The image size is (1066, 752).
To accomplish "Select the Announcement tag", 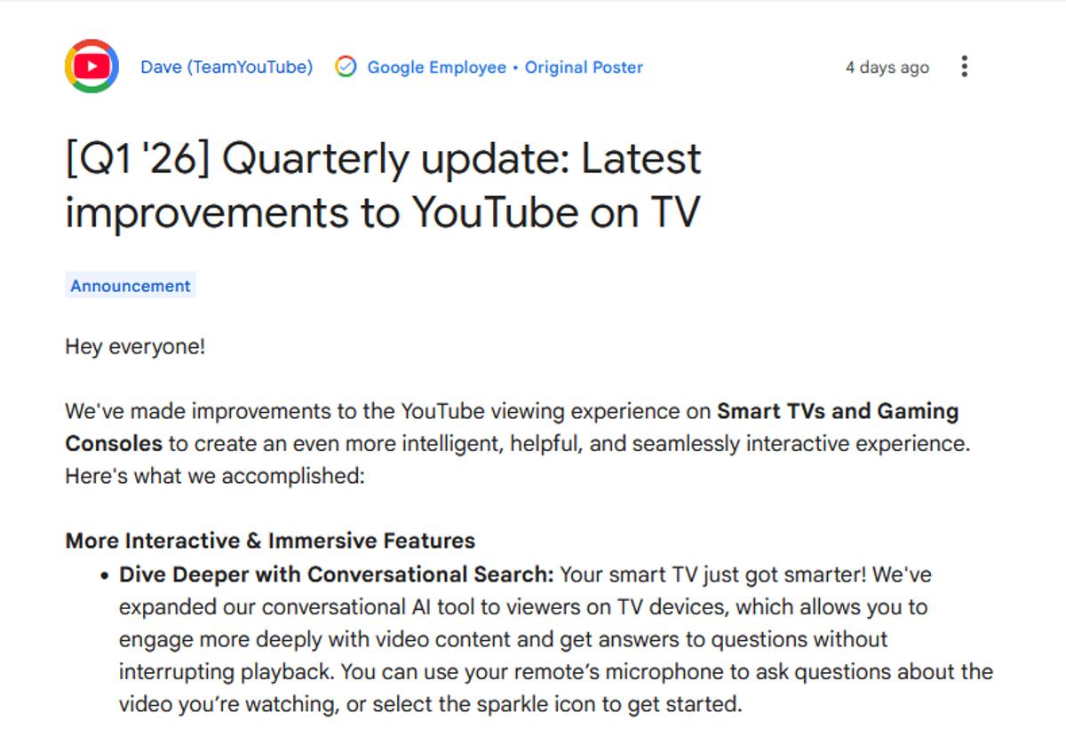I will pyautogui.click(x=131, y=286).
